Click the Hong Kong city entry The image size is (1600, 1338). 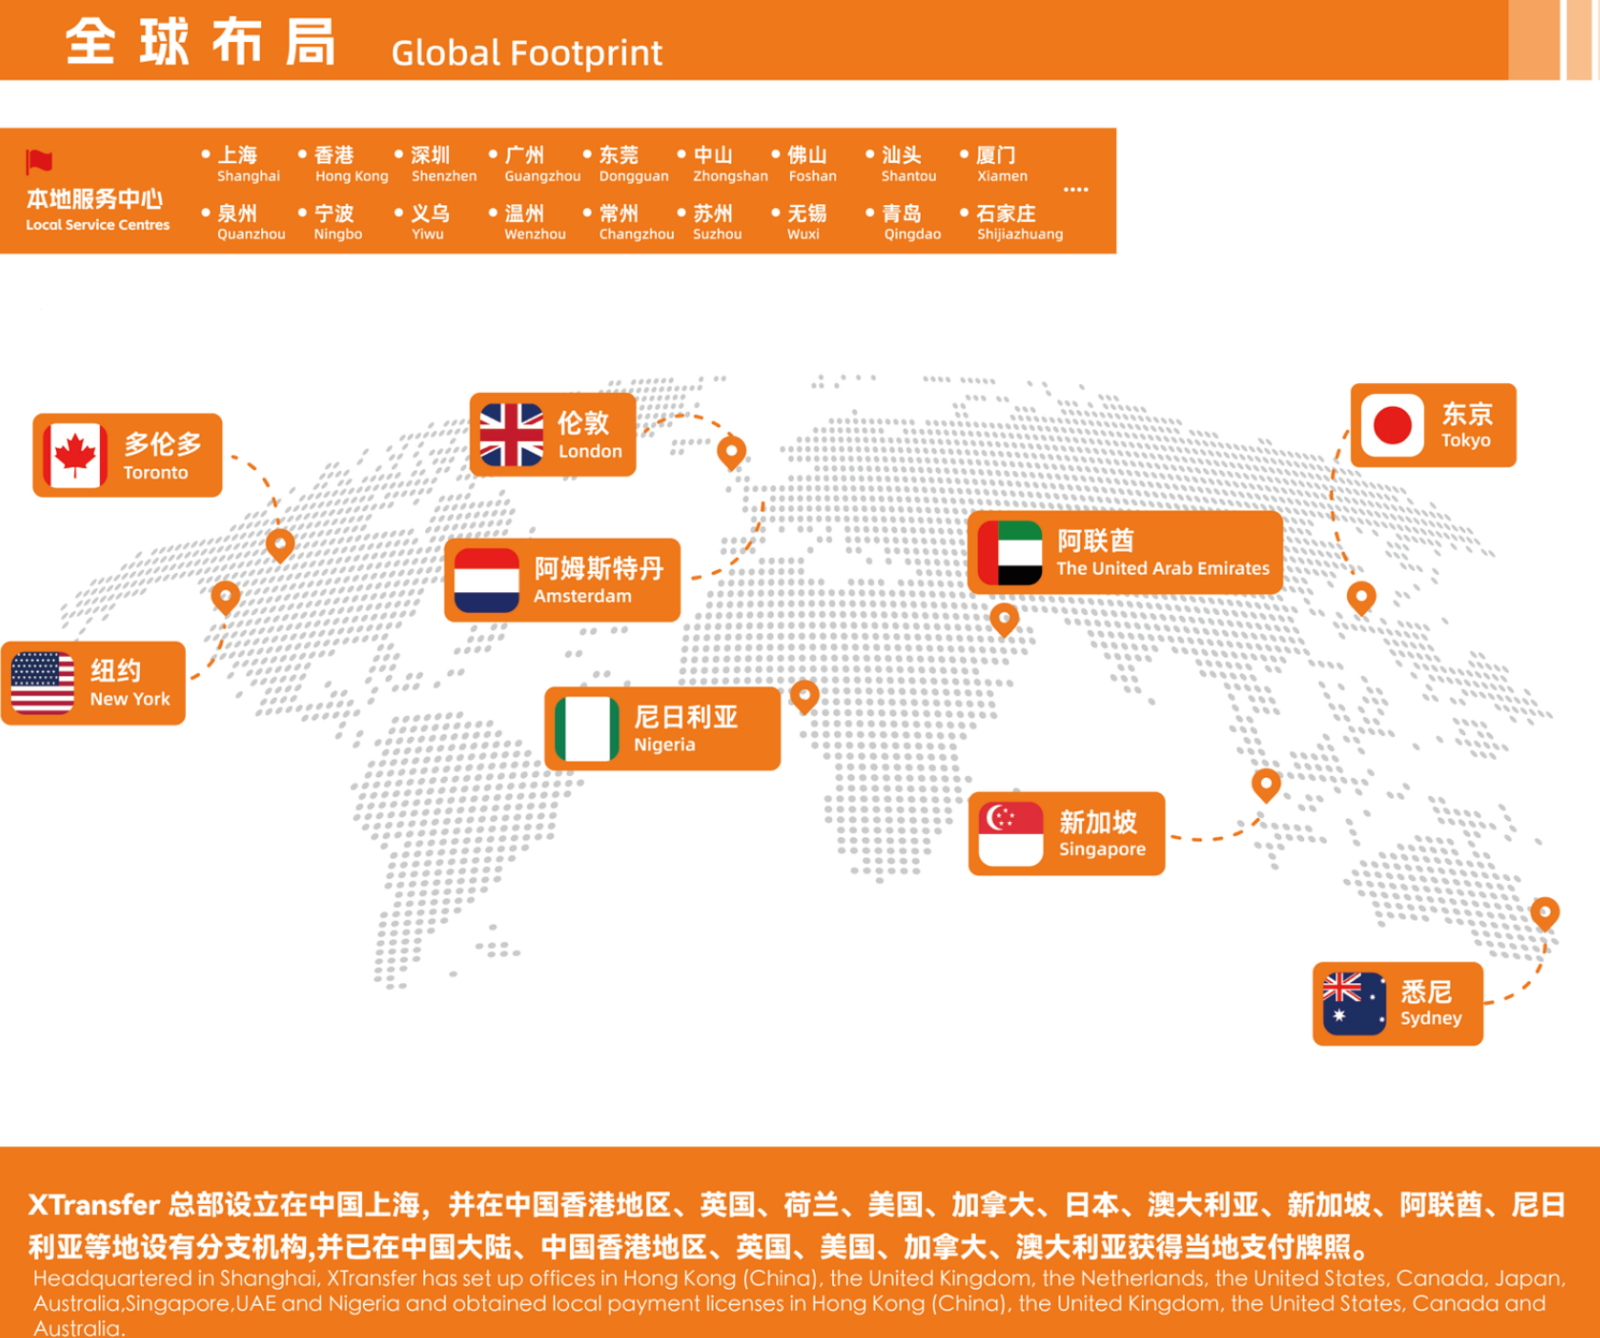[x=345, y=164]
